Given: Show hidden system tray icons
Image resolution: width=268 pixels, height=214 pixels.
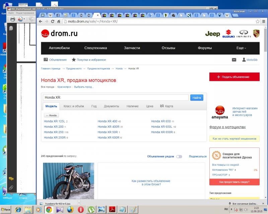Looking at the screenshot, I should click(x=231, y=209).
